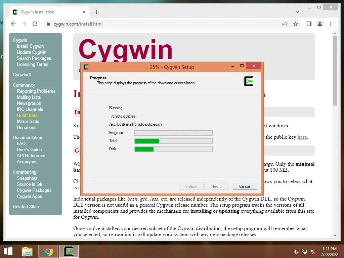
Task: Open the Search Packages sidebar link
Action: (x=34, y=58)
